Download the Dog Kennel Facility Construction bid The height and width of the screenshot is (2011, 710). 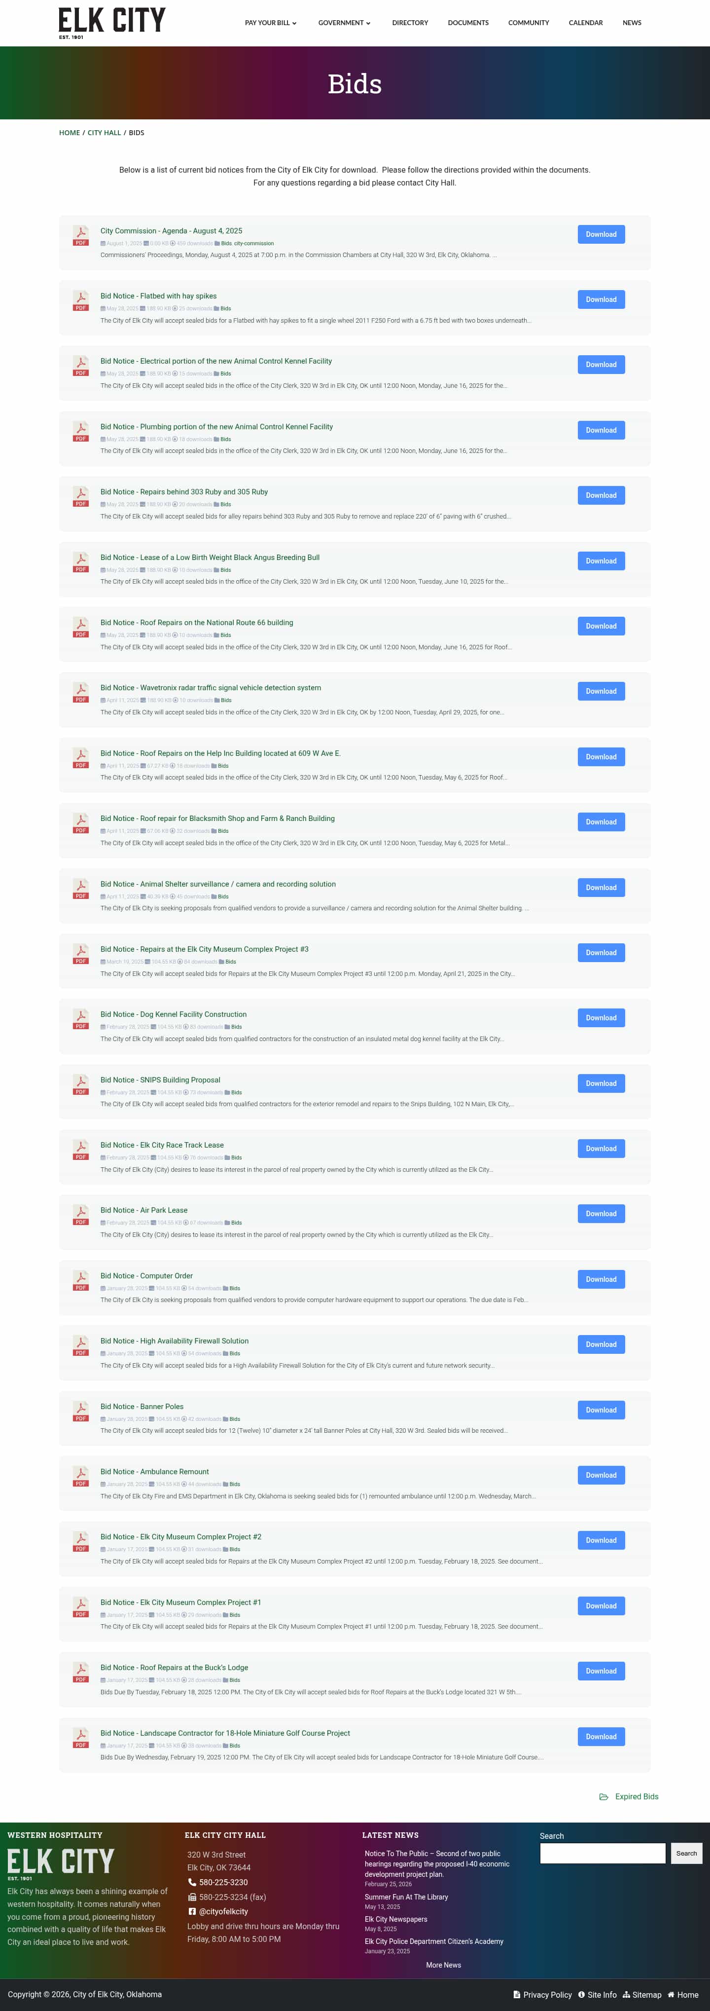pos(601,1017)
